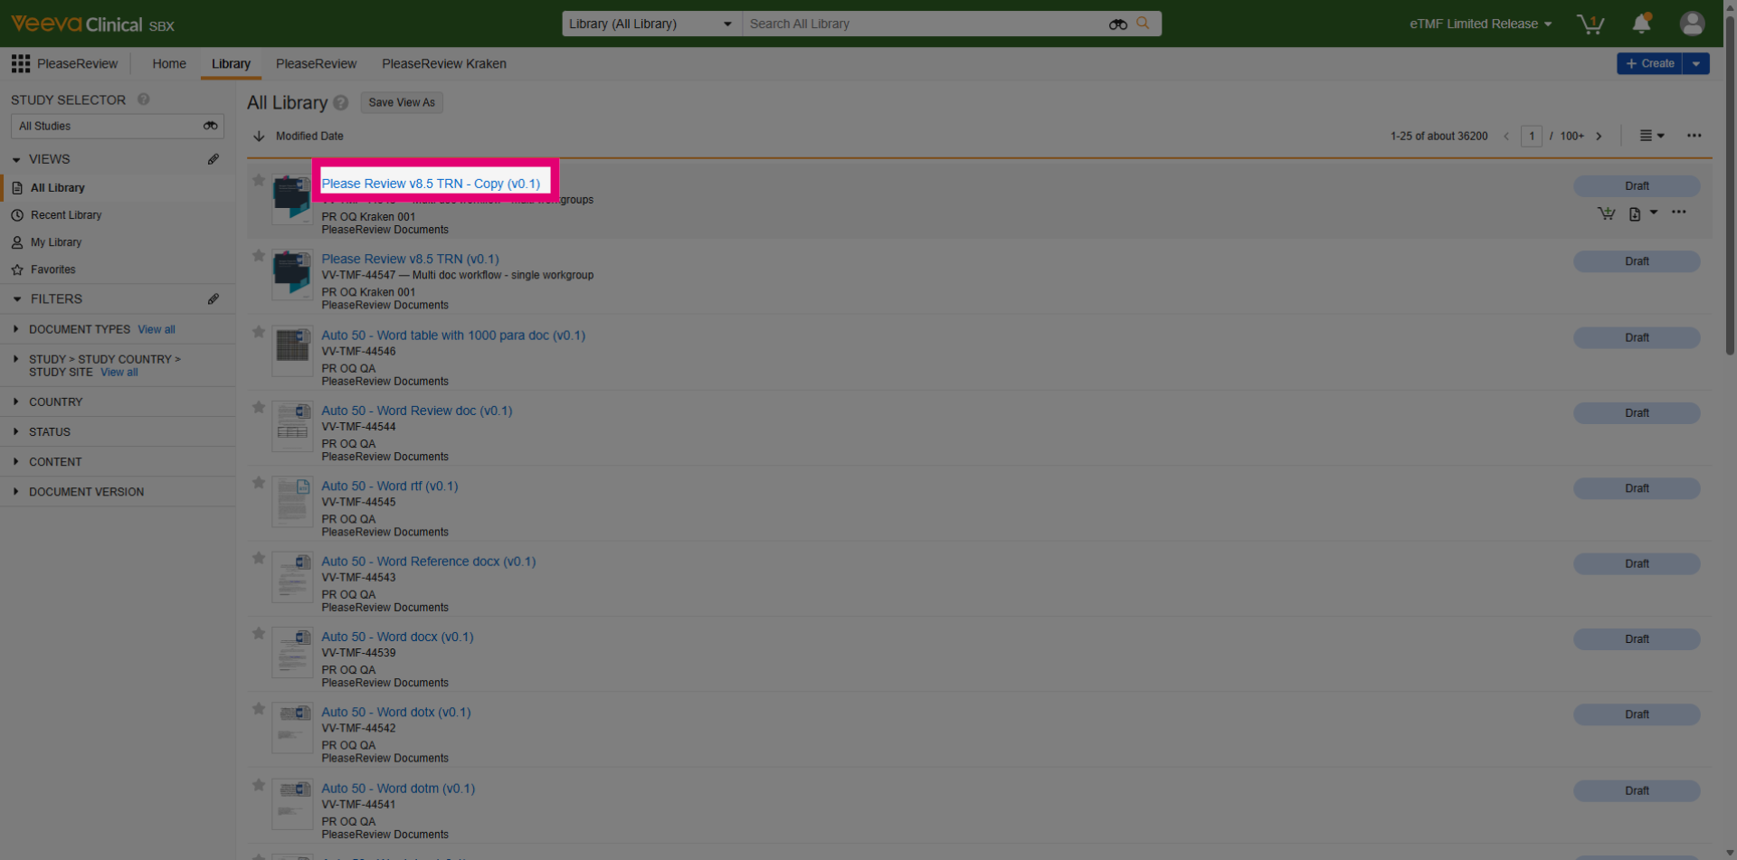Expand Document Types filter
1737x860 pixels.
click(x=15, y=329)
